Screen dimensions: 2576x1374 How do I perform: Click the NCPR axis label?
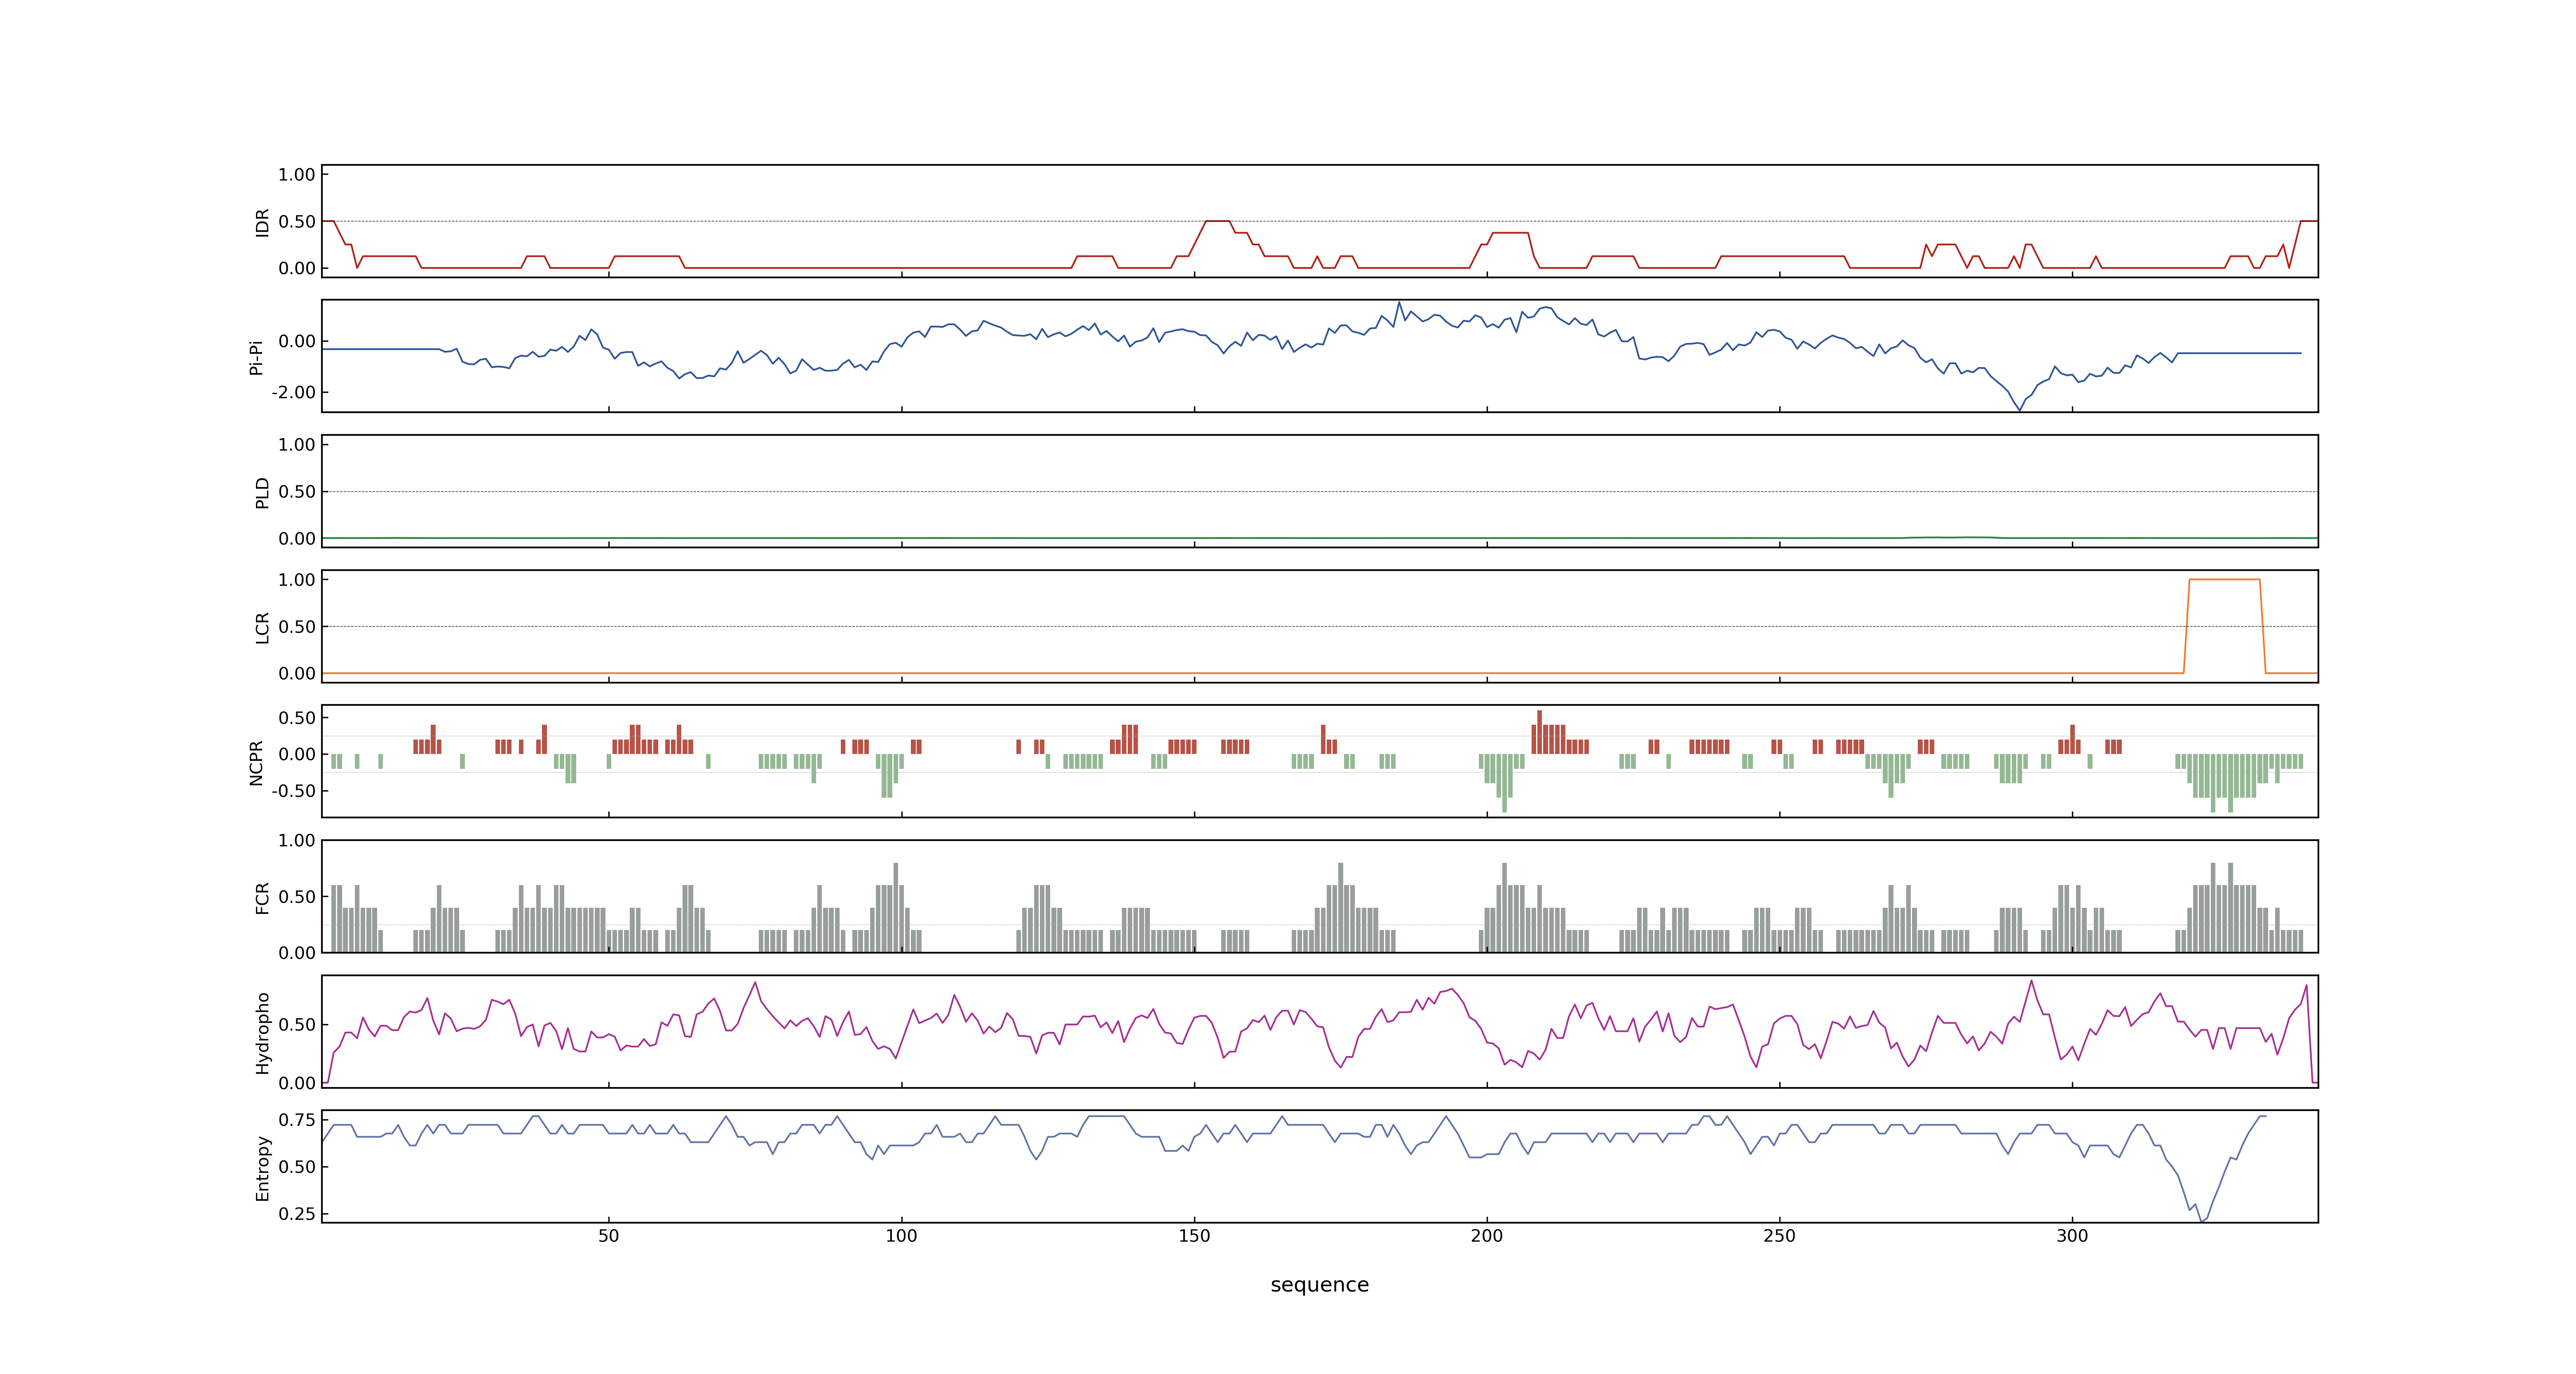point(256,763)
